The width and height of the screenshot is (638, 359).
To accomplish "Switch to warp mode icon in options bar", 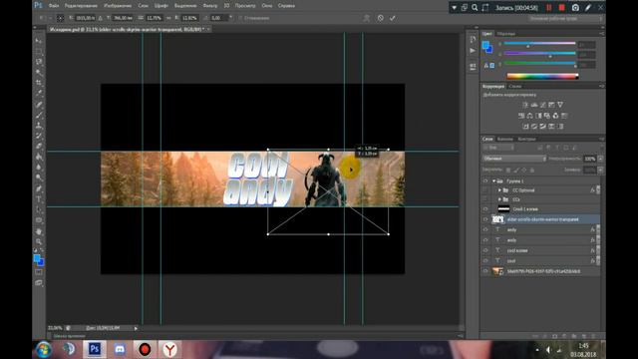I will coord(367,18).
